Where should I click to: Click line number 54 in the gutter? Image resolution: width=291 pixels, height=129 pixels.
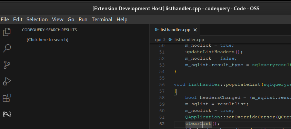[162, 71]
